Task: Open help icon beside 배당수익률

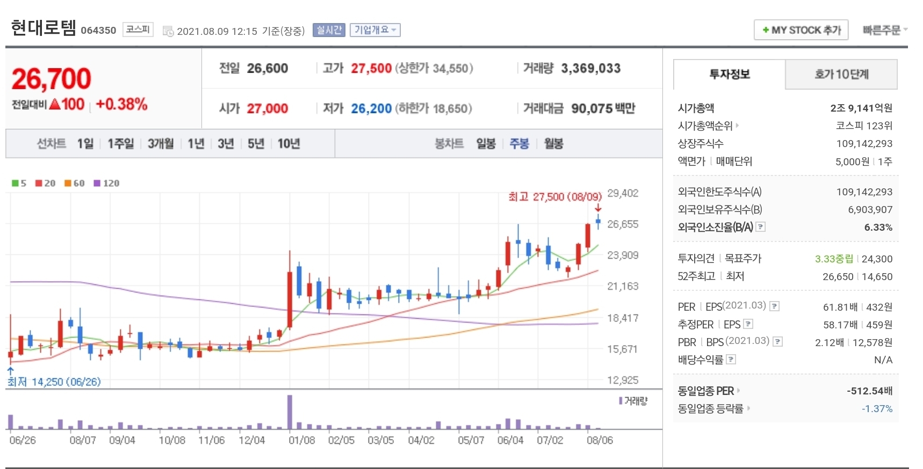Action: [x=731, y=359]
